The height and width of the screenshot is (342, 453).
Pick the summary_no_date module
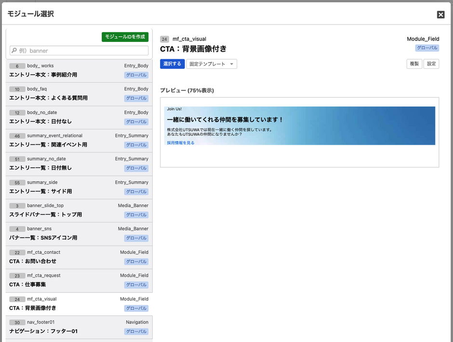pos(79,163)
